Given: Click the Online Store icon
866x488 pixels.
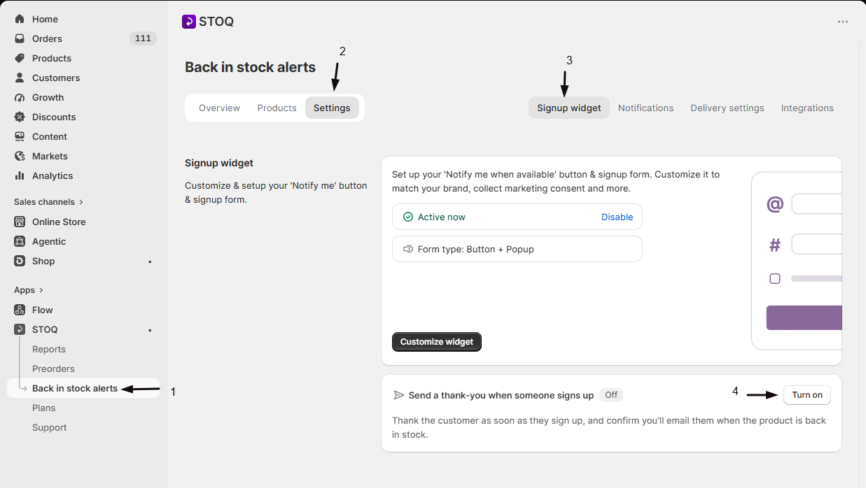Looking at the screenshot, I should tap(20, 222).
